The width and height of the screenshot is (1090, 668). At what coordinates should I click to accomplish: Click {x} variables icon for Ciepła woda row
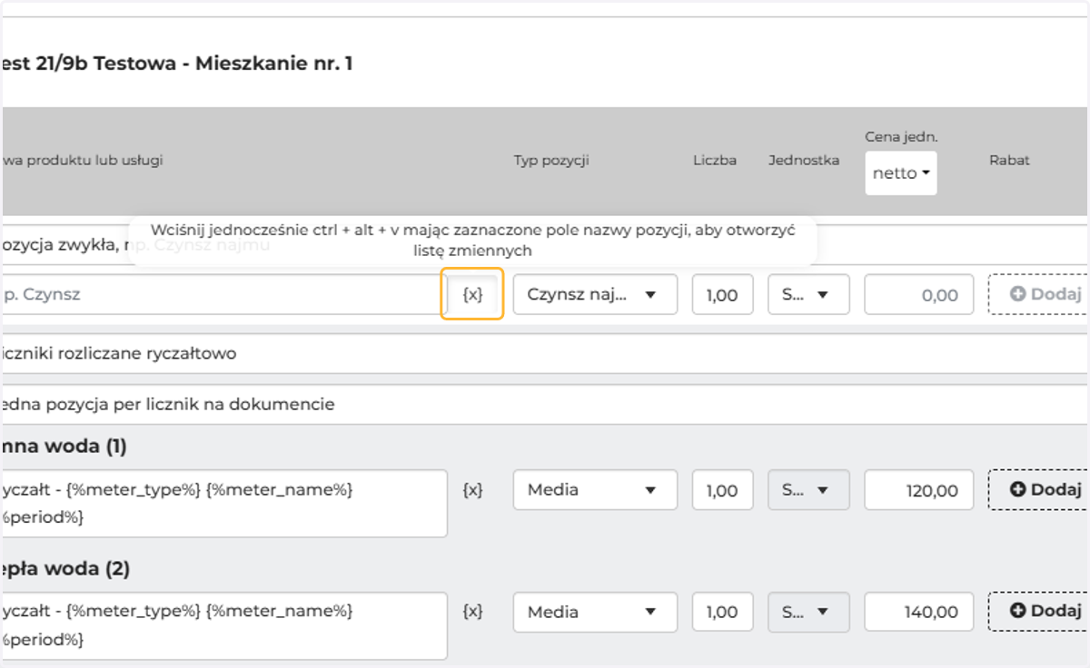click(x=472, y=612)
